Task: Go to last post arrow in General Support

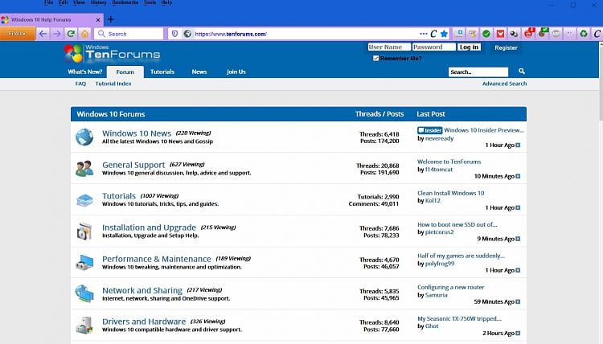Action: coord(518,176)
